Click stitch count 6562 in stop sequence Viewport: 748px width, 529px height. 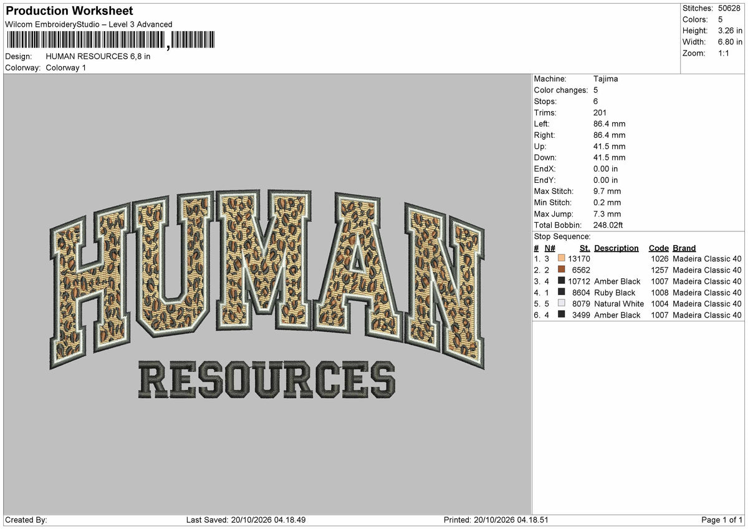[x=581, y=270]
